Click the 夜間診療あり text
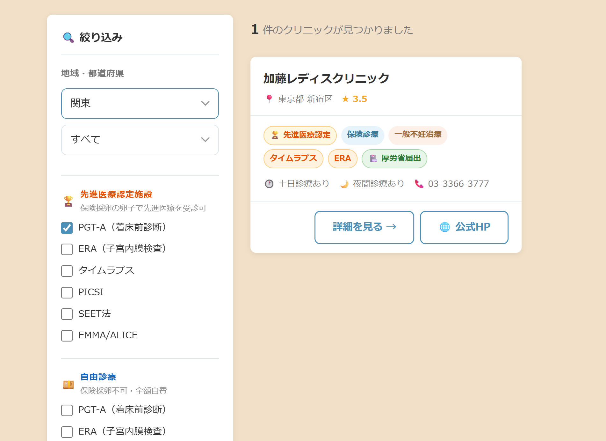 (379, 184)
